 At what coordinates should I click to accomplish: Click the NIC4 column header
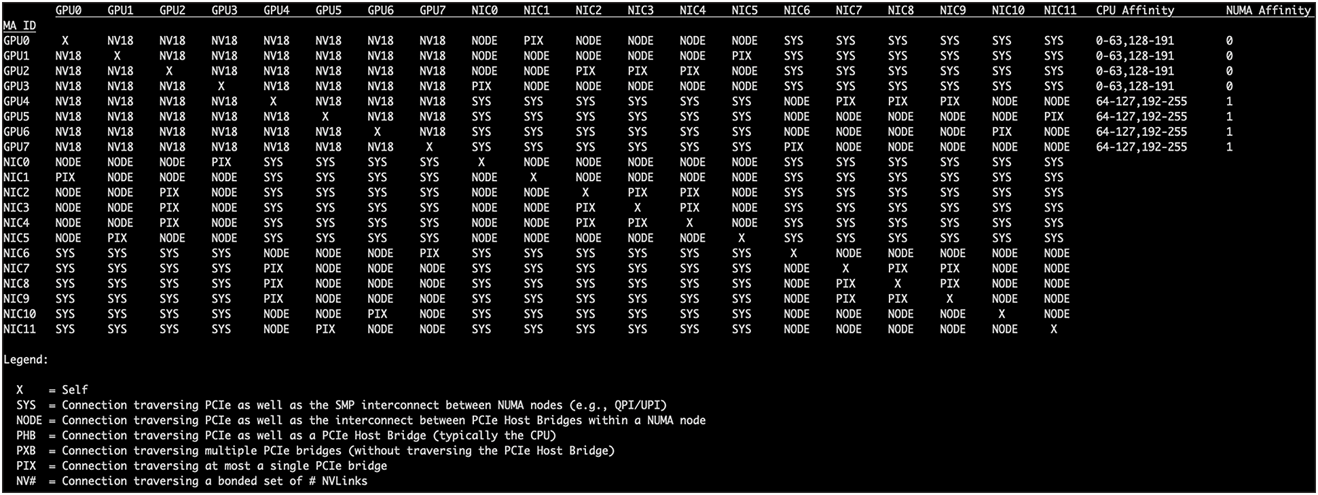click(693, 10)
